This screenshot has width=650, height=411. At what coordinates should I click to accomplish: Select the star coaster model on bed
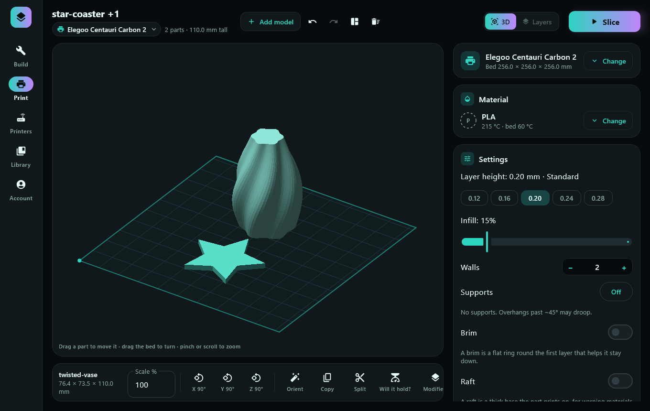click(225, 260)
